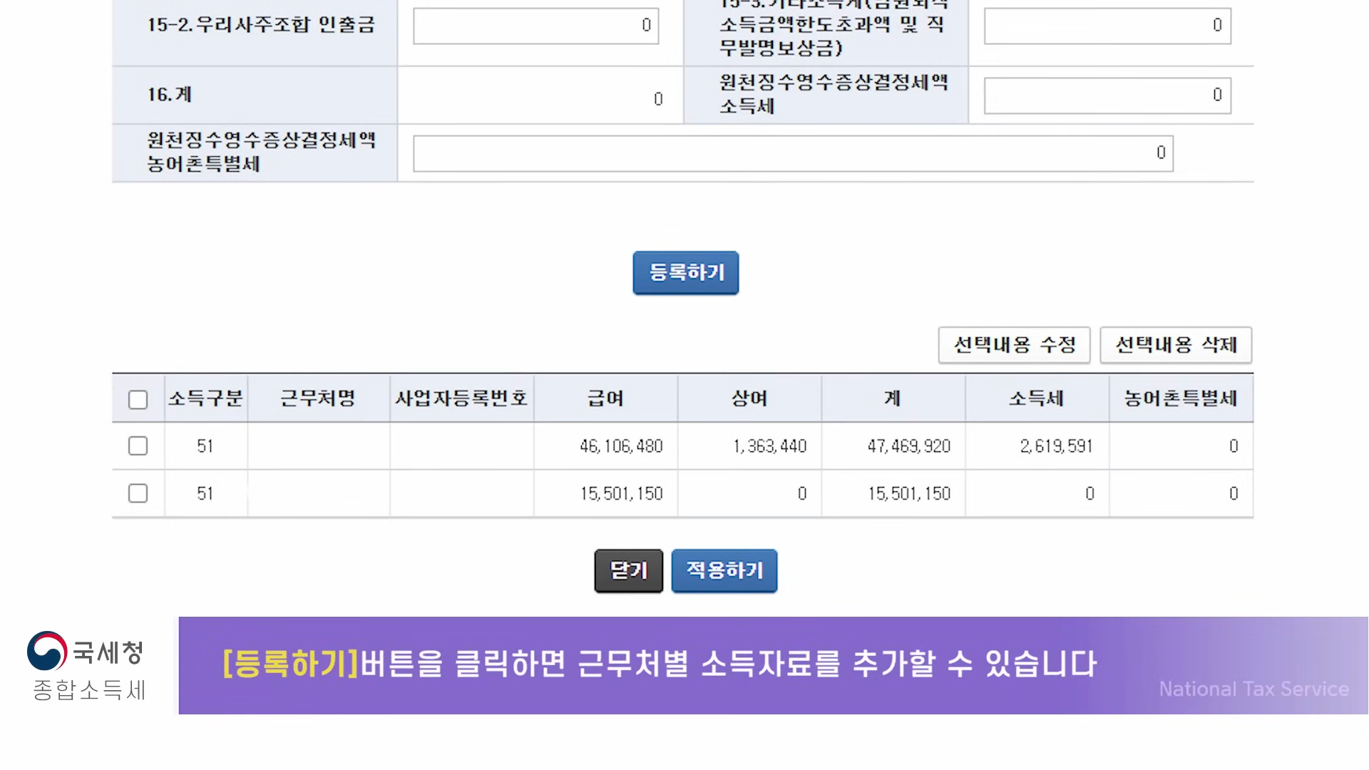Click the 기타소득계 무발명보상금 input field
The height and width of the screenshot is (770, 1369).
[1107, 26]
